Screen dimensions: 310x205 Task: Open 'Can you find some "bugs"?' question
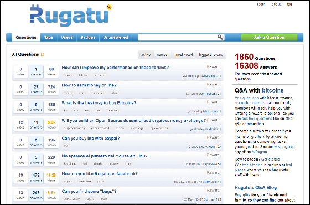click(x=89, y=191)
